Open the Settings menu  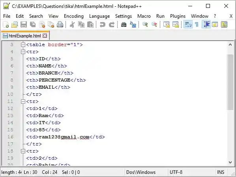click(124, 16)
